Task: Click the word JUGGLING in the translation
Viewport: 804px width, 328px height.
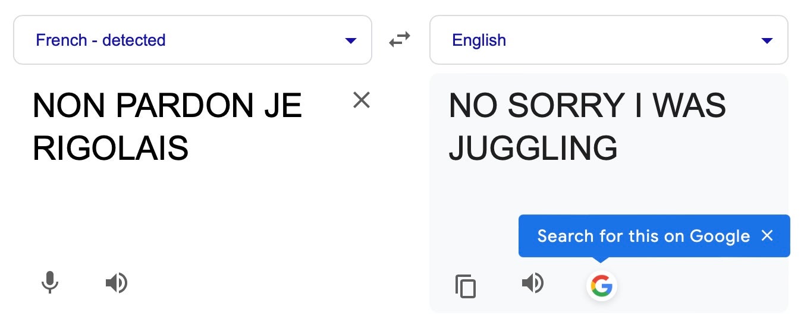Action: pos(533,149)
